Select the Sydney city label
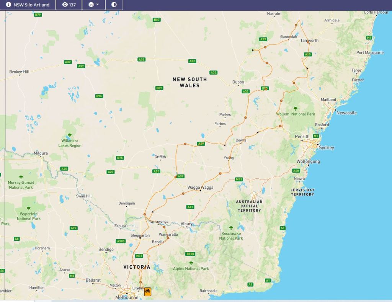 pyautogui.click(x=326, y=148)
